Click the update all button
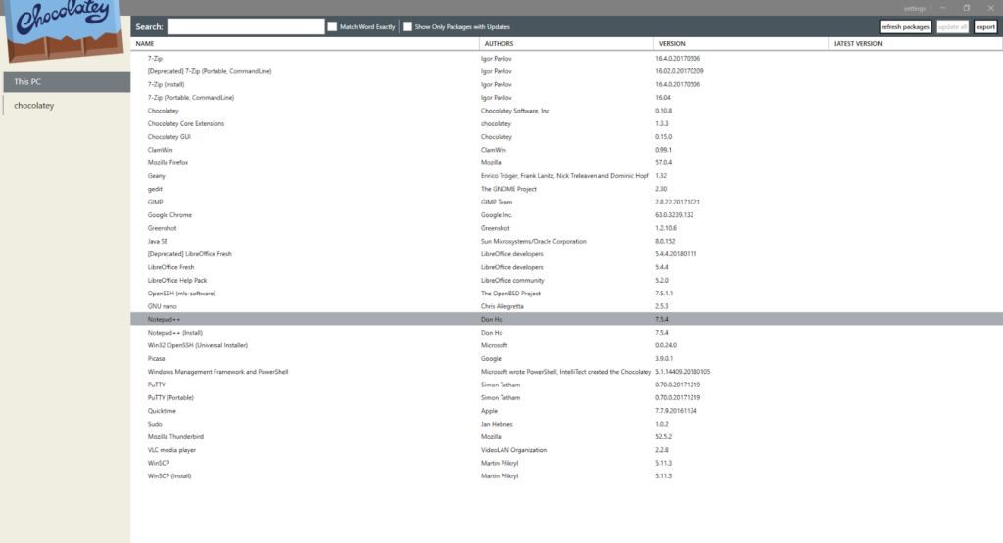1003x543 pixels. (x=952, y=26)
